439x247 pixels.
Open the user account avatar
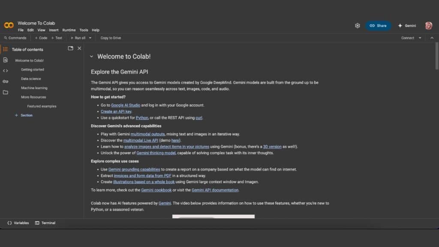[428, 26]
